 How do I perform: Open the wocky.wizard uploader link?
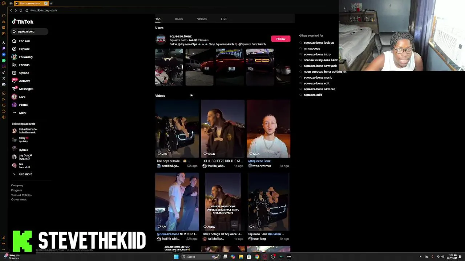pos(260,166)
